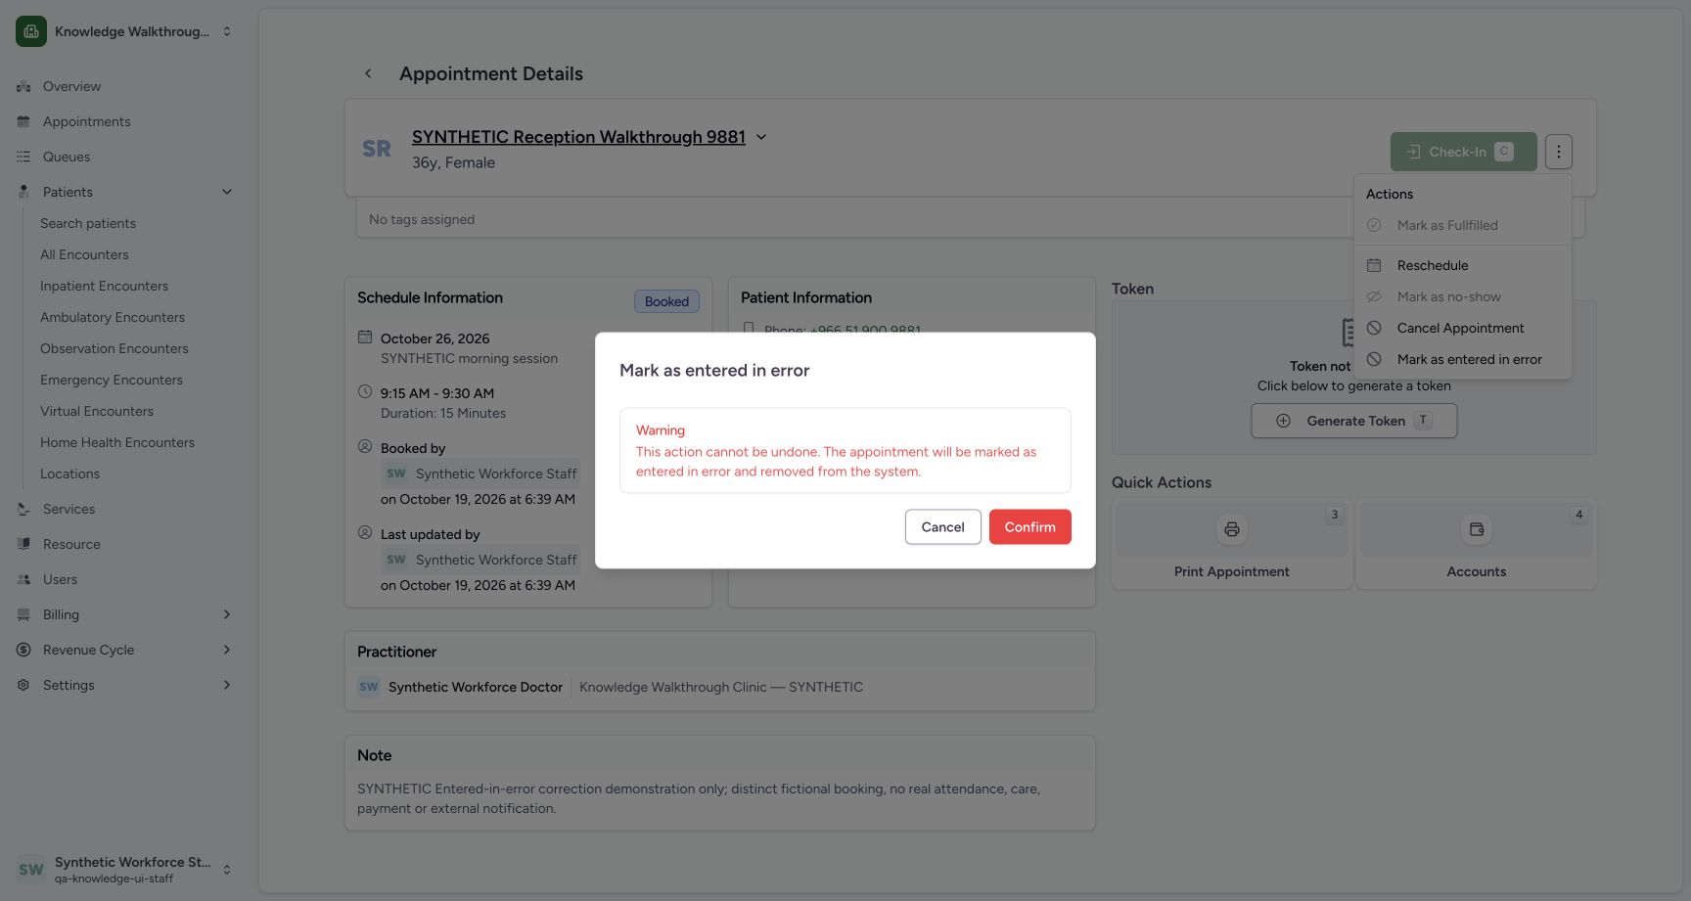The width and height of the screenshot is (1691, 901).
Task: Open Overview in the sidebar
Action: tap(71, 86)
